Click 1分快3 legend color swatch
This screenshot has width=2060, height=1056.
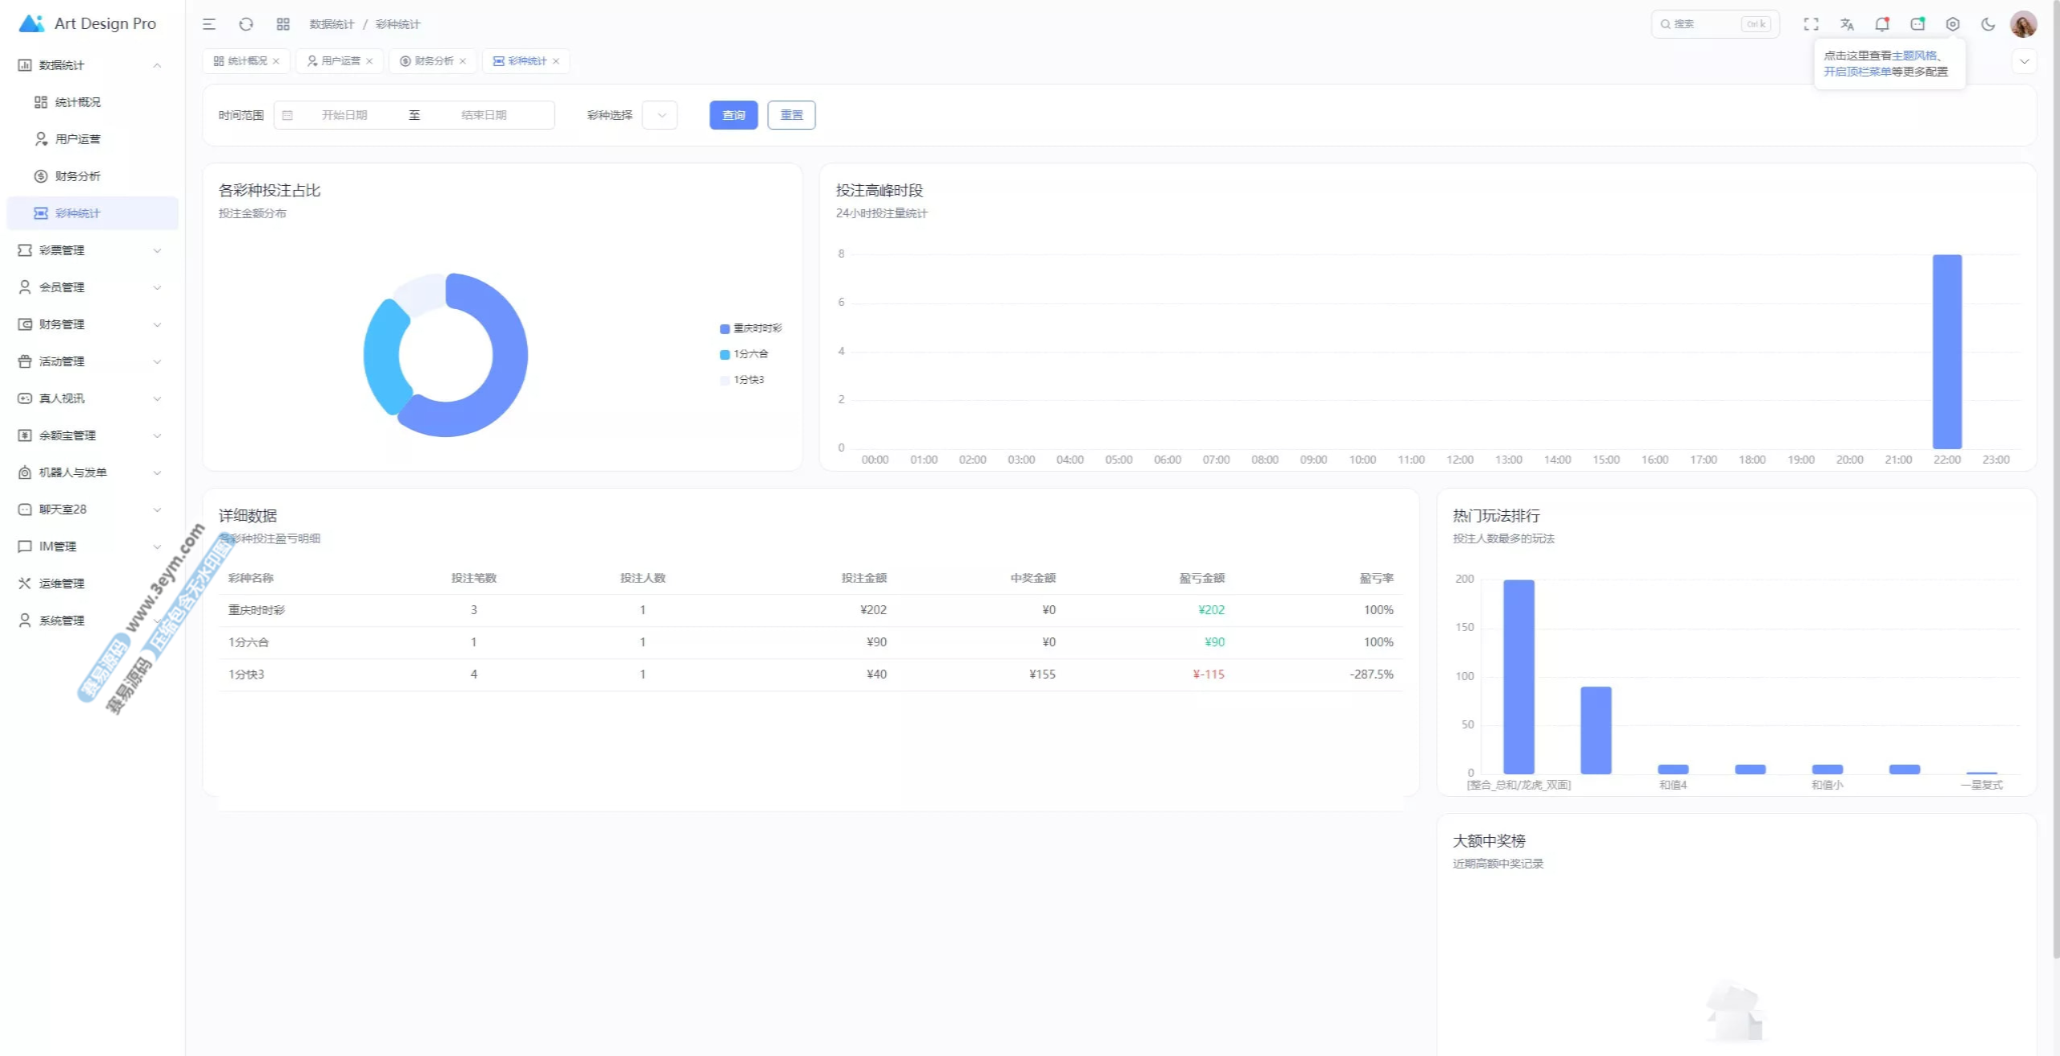coord(725,380)
